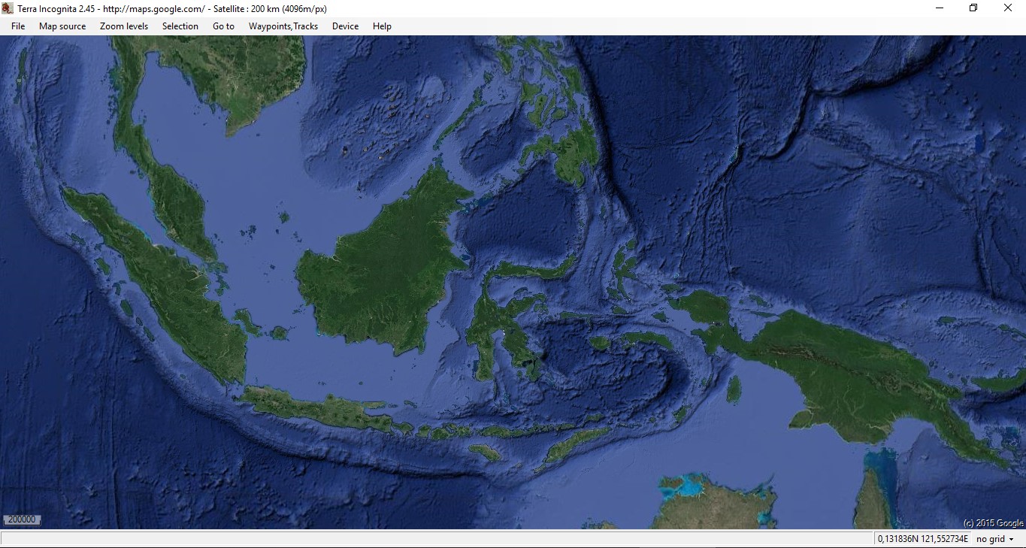Image resolution: width=1026 pixels, height=548 pixels.
Task: Open the Map source menu
Action: [62, 26]
